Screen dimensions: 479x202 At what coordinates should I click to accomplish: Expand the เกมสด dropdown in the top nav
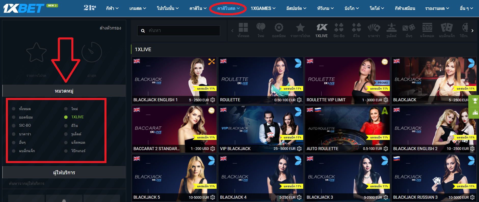coord(138,8)
